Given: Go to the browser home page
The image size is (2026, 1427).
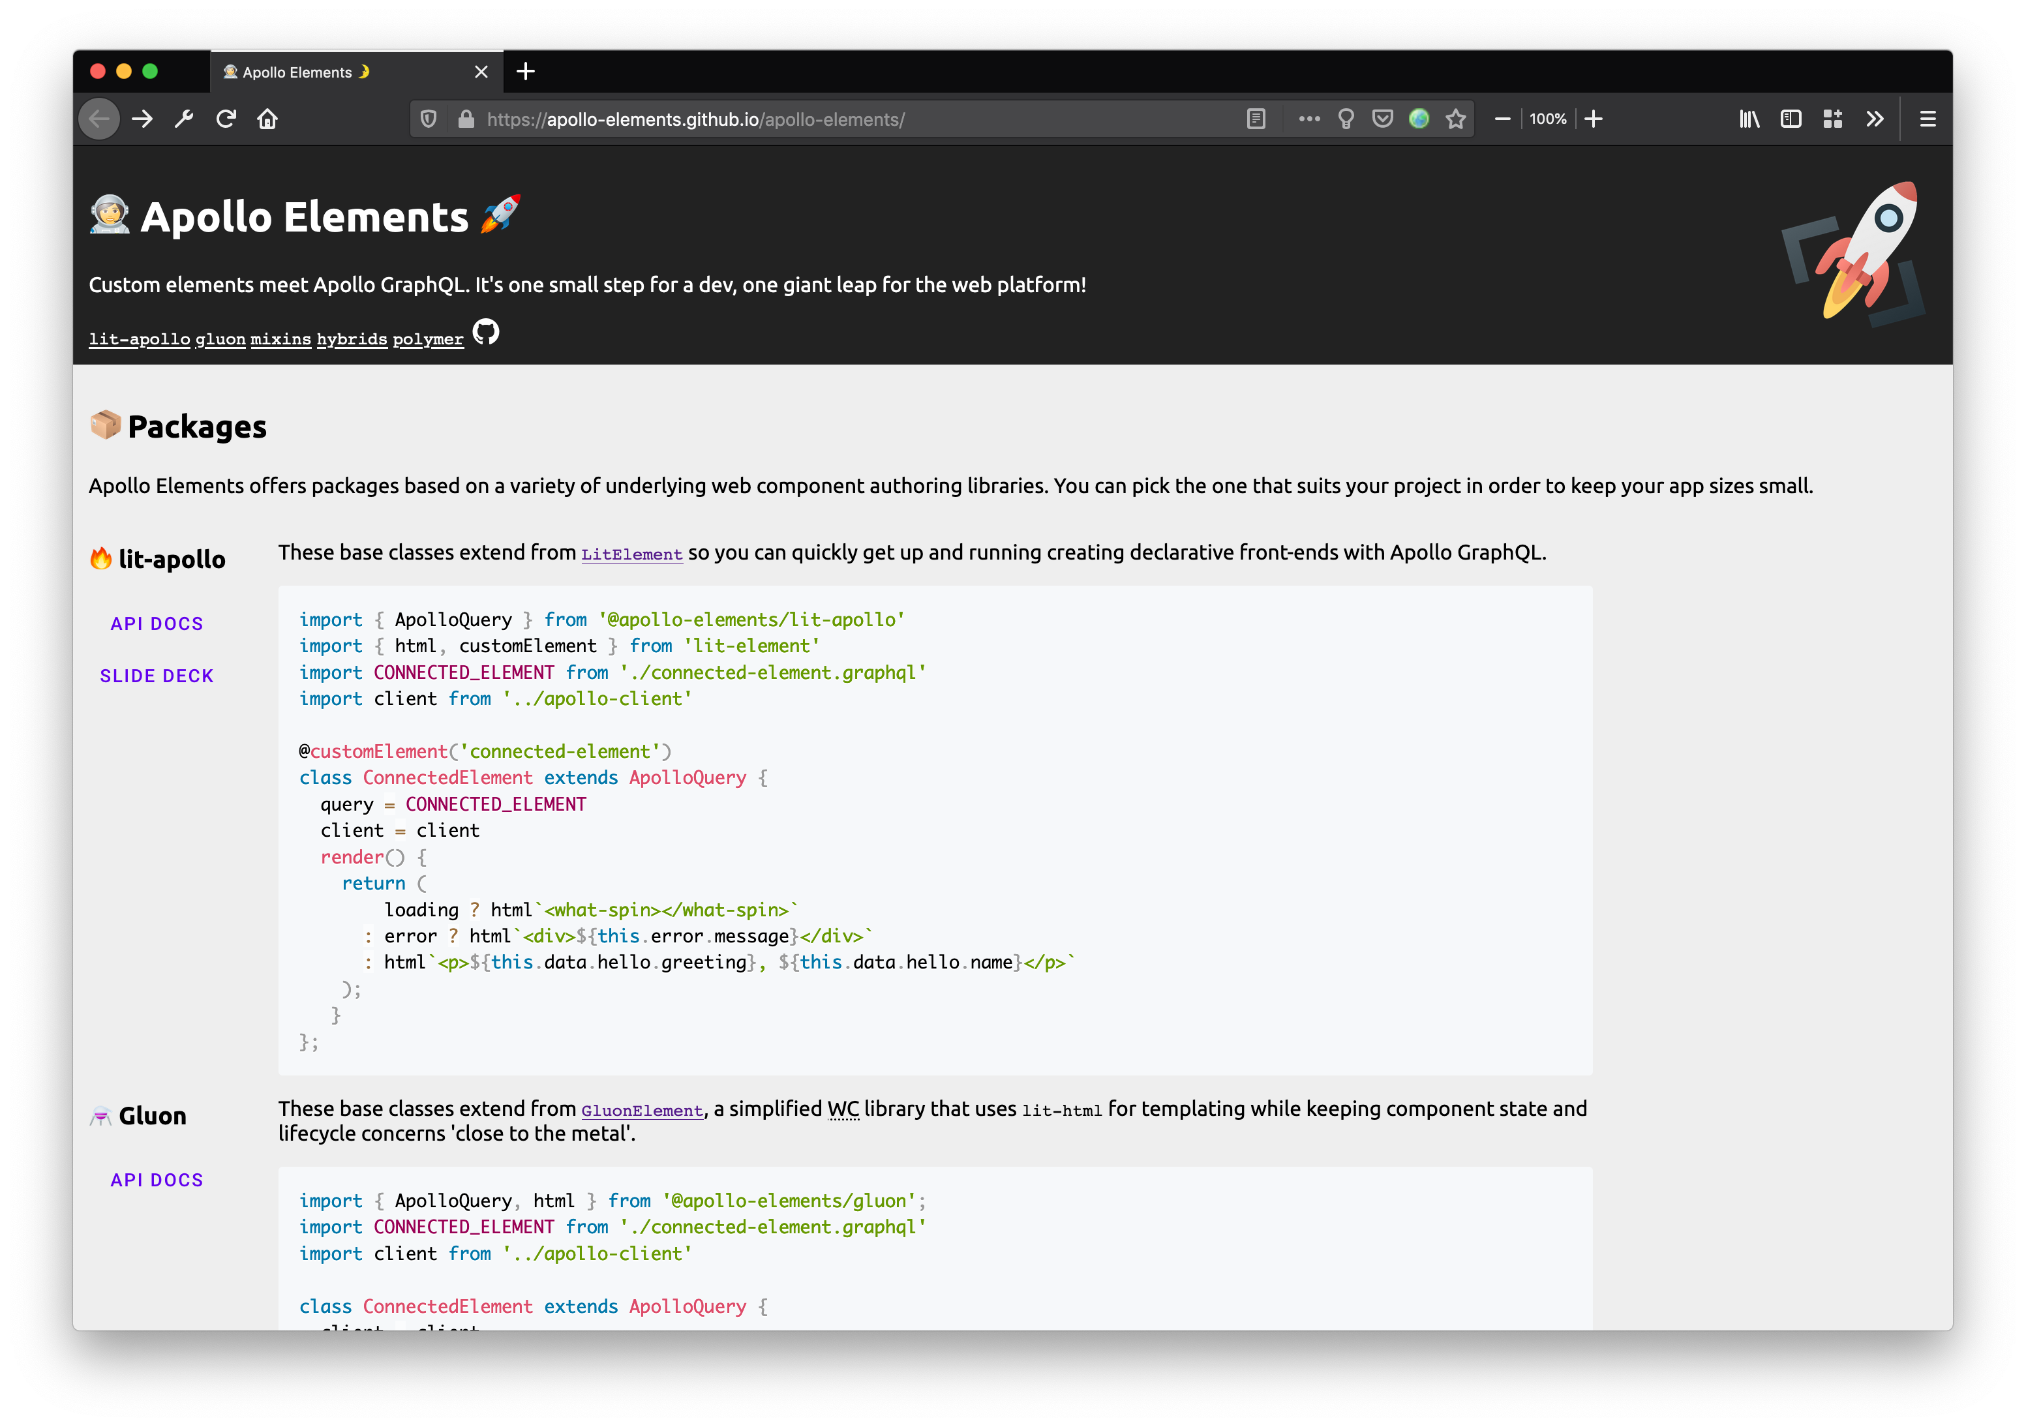Looking at the screenshot, I should (267, 119).
